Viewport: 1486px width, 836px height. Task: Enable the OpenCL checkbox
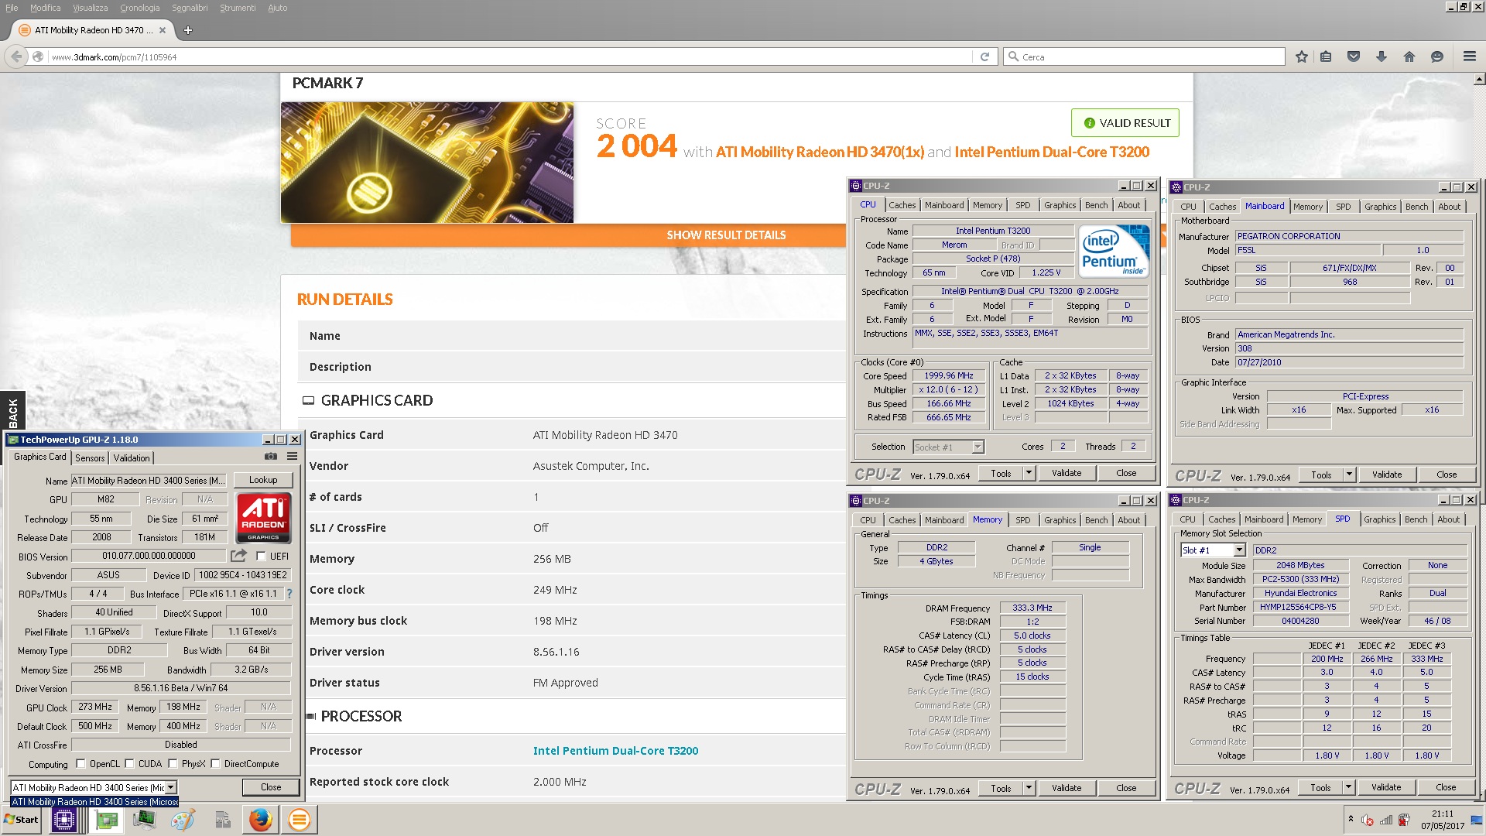(80, 764)
